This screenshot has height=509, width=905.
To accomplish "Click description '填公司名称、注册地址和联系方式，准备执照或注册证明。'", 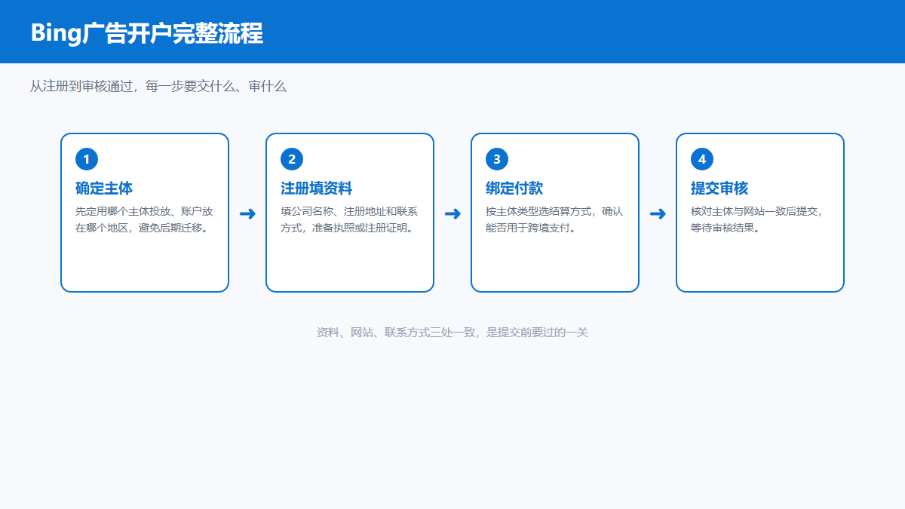I will (x=349, y=219).
